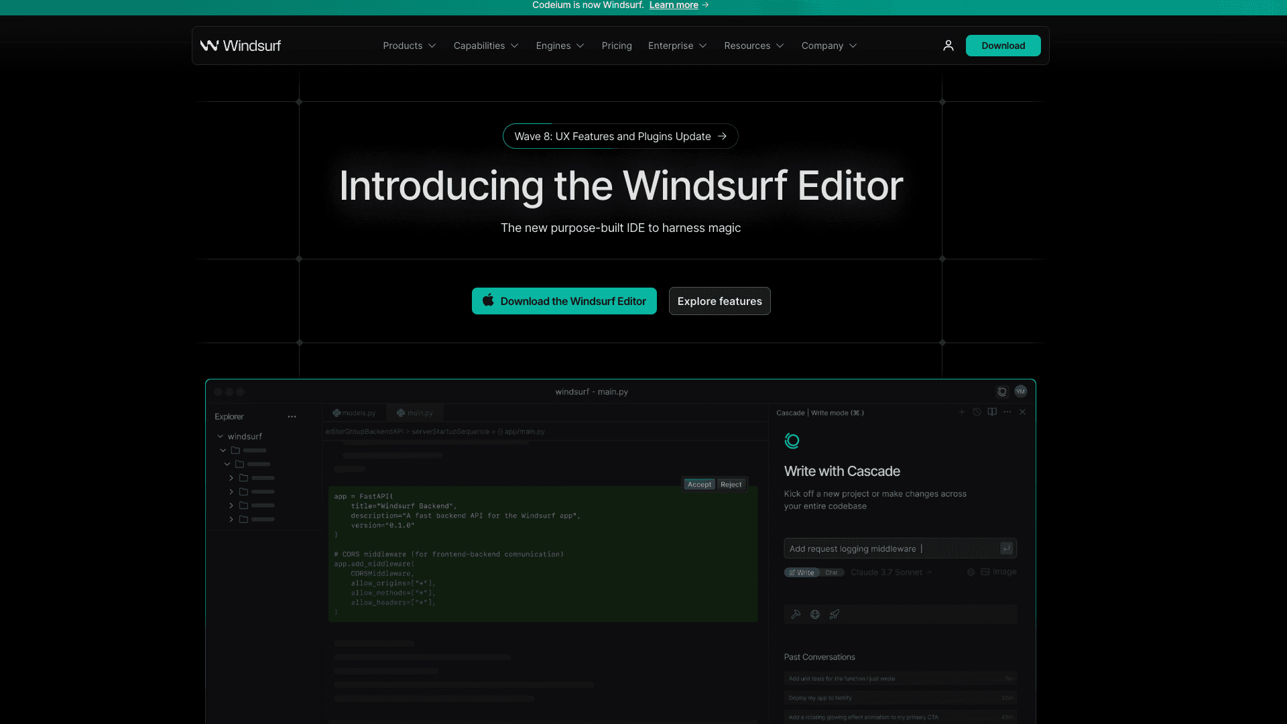Open Explorer panel more options ellipsis

(292, 416)
